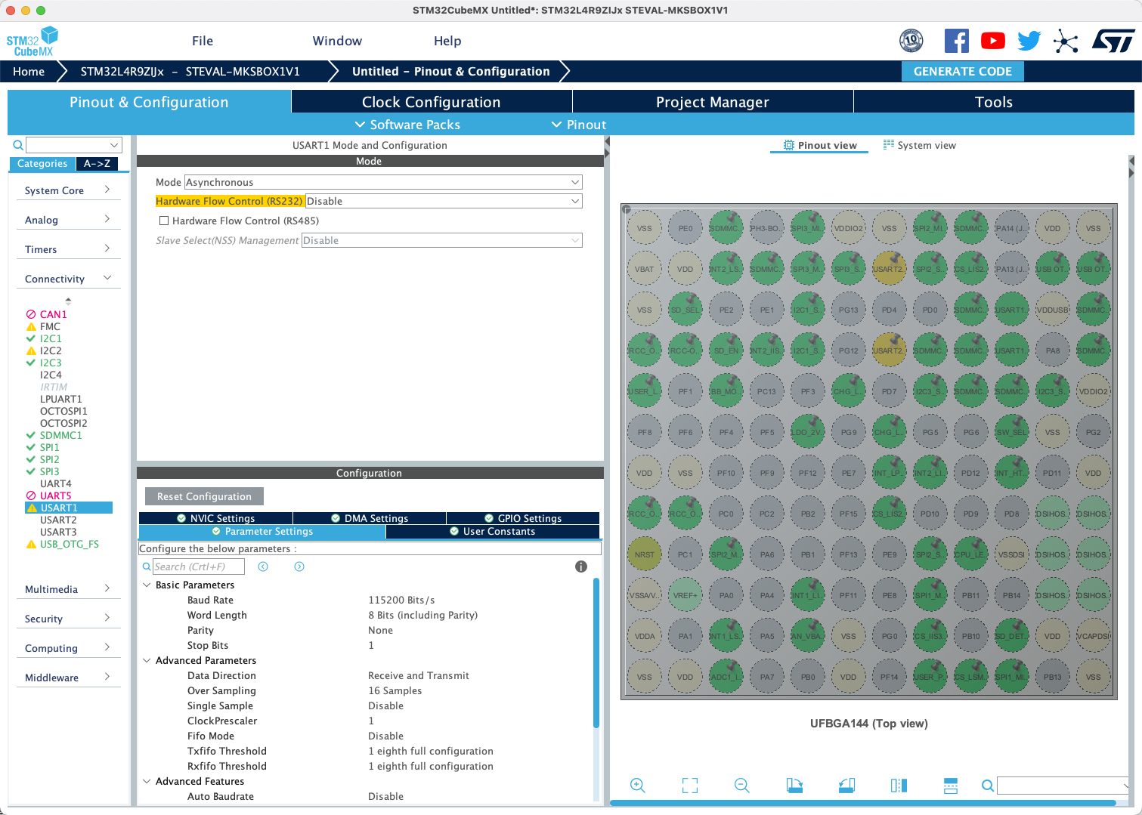Screen dimensions: 1142x815
Task: Click the STM32CubeMX logo
Action: 32,41
